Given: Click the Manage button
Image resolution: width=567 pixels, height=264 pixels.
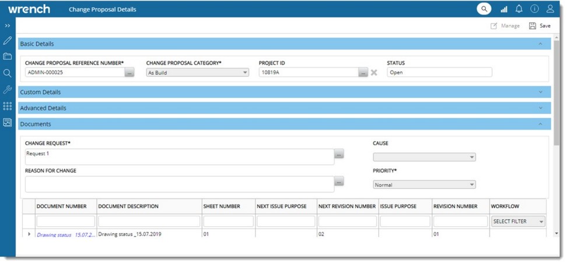Looking at the screenshot, I should [x=505, y=26].
